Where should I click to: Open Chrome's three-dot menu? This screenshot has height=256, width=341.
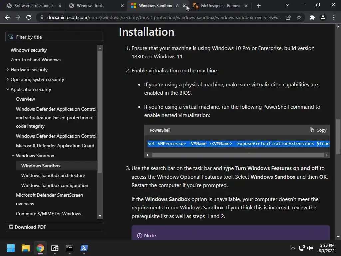[334, 17]
